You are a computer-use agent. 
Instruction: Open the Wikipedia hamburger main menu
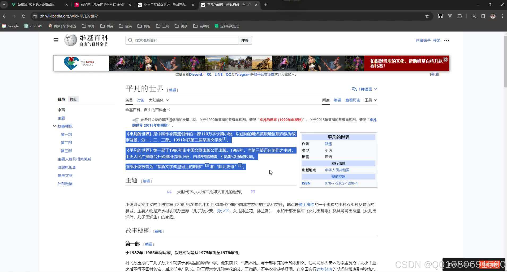click(56, 40)
